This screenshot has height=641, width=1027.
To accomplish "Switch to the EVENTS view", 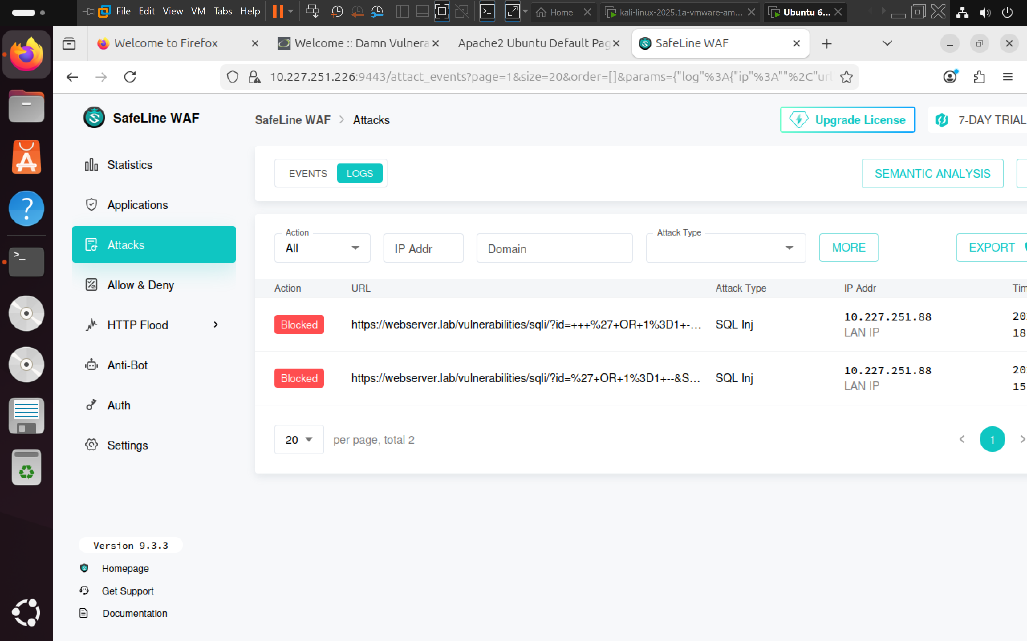I will pyautogui.click(x=308, y=173).
